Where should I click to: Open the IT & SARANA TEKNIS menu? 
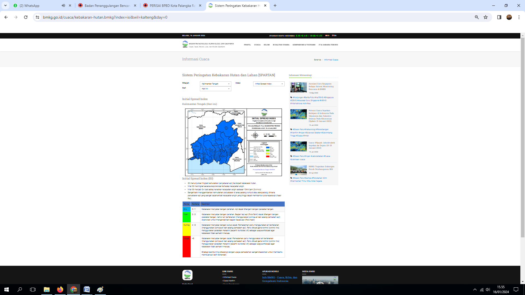coord(328,45)
